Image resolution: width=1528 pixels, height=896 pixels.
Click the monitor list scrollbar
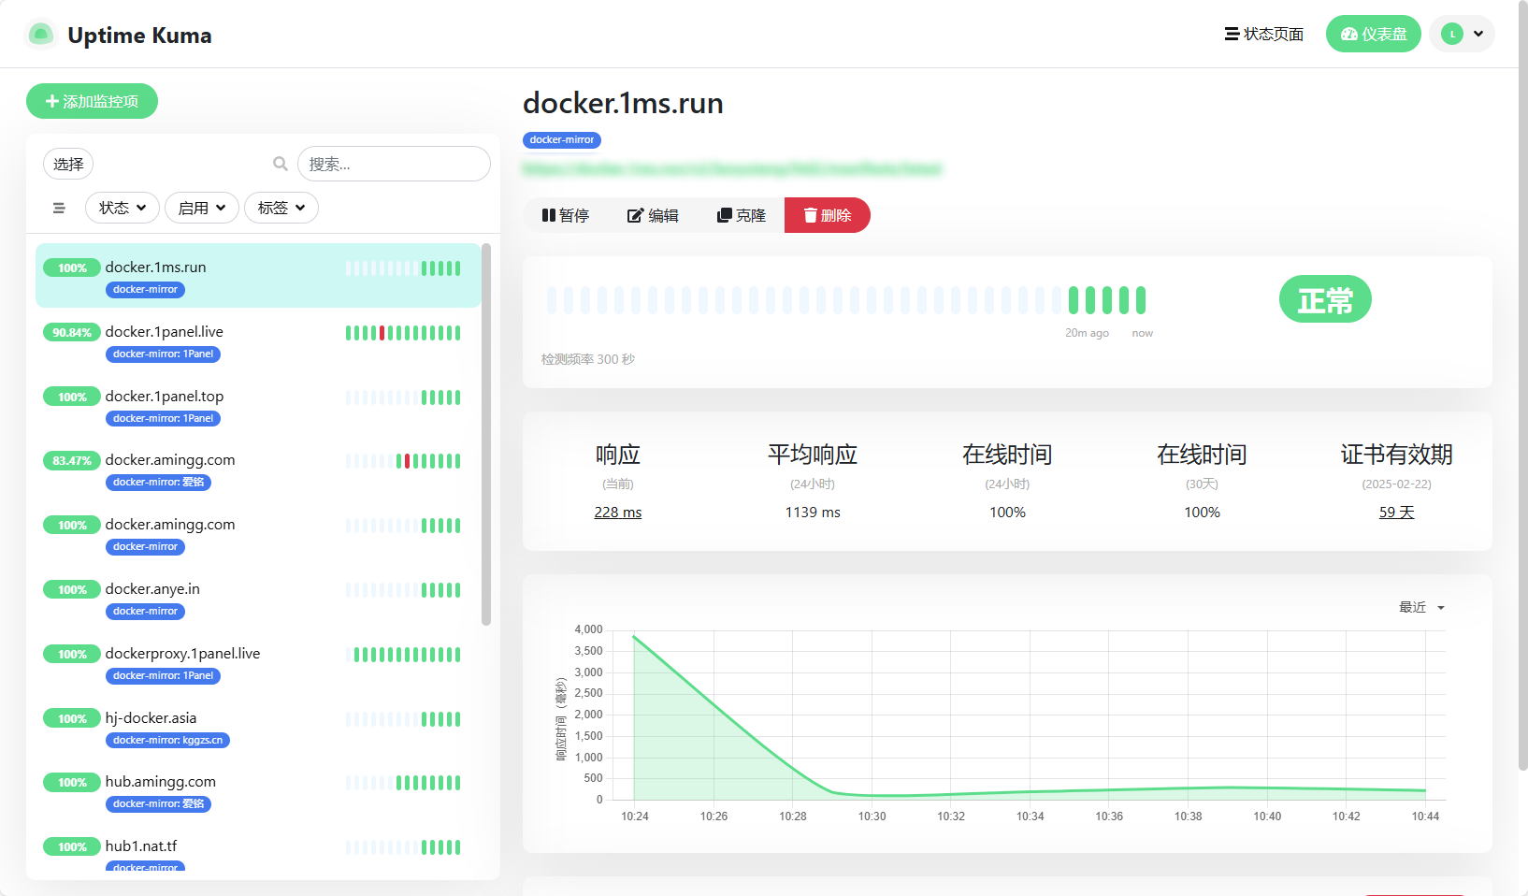point(486,434)
